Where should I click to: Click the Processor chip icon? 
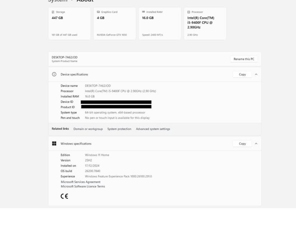point(189,12)
